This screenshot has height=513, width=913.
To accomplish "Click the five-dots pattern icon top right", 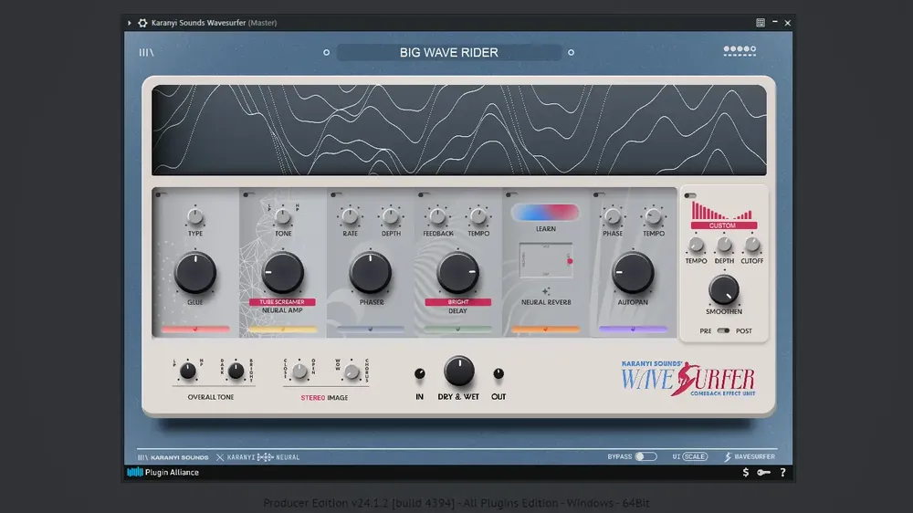I will pos(740,50).
